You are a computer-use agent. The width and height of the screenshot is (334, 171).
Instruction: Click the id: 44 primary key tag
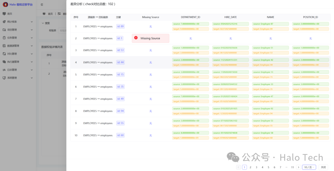[x=120, y=62]
